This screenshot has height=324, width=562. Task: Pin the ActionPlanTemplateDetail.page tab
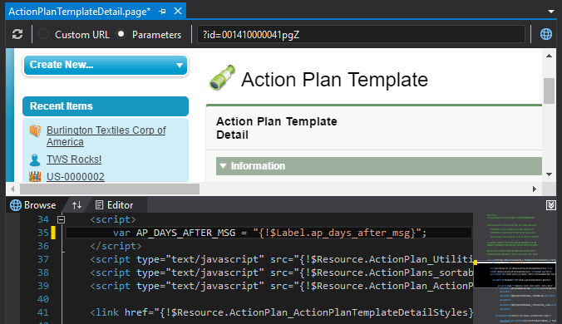pos(162,12)
